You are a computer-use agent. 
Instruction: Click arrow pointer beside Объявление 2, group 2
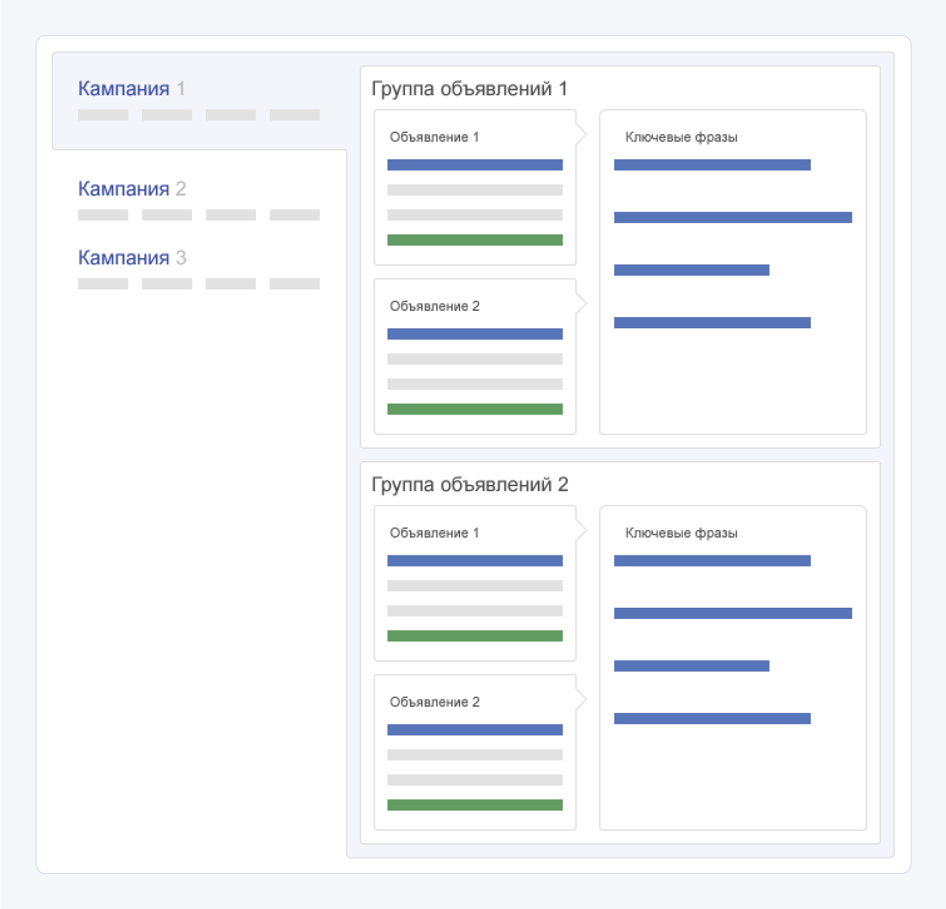tap(582, 699)
